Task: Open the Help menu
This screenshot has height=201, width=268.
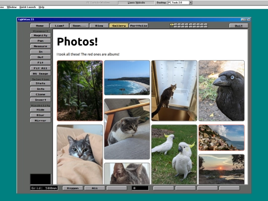Action: tap(41, 7)
